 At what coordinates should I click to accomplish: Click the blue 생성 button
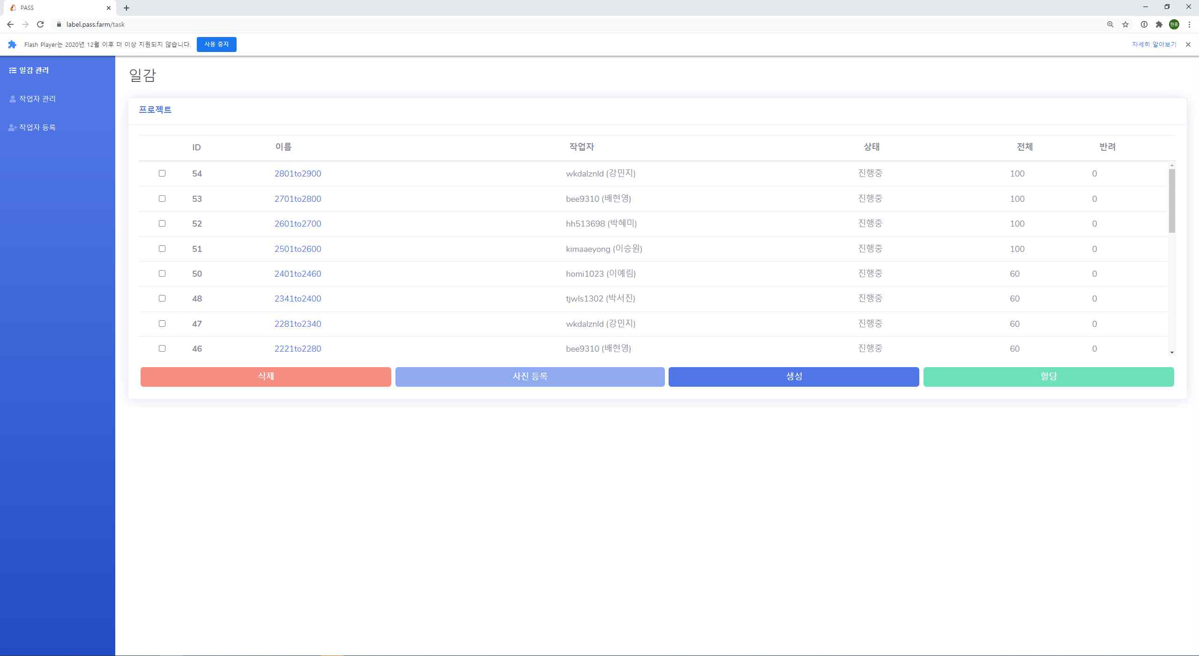[794, 377]
